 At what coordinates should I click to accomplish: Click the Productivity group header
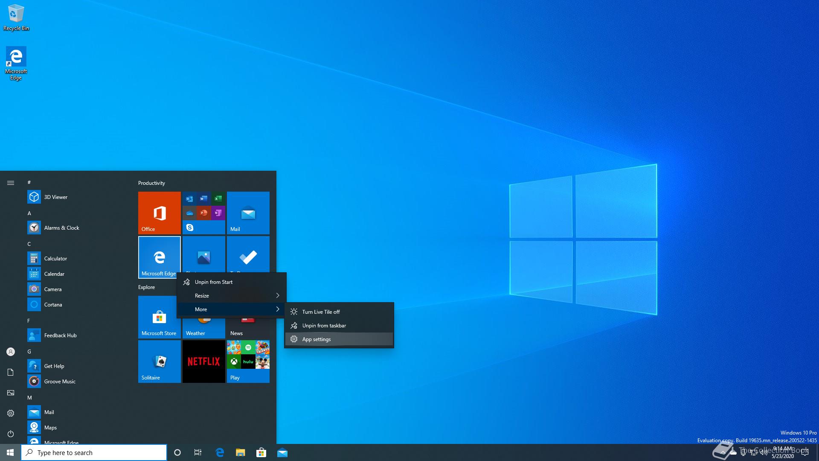click(151, 183)
